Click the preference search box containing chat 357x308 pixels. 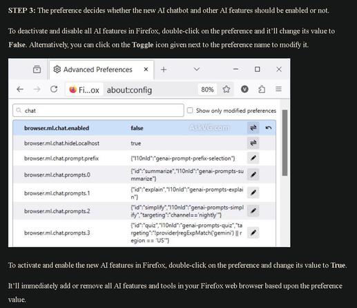[98, 111]
